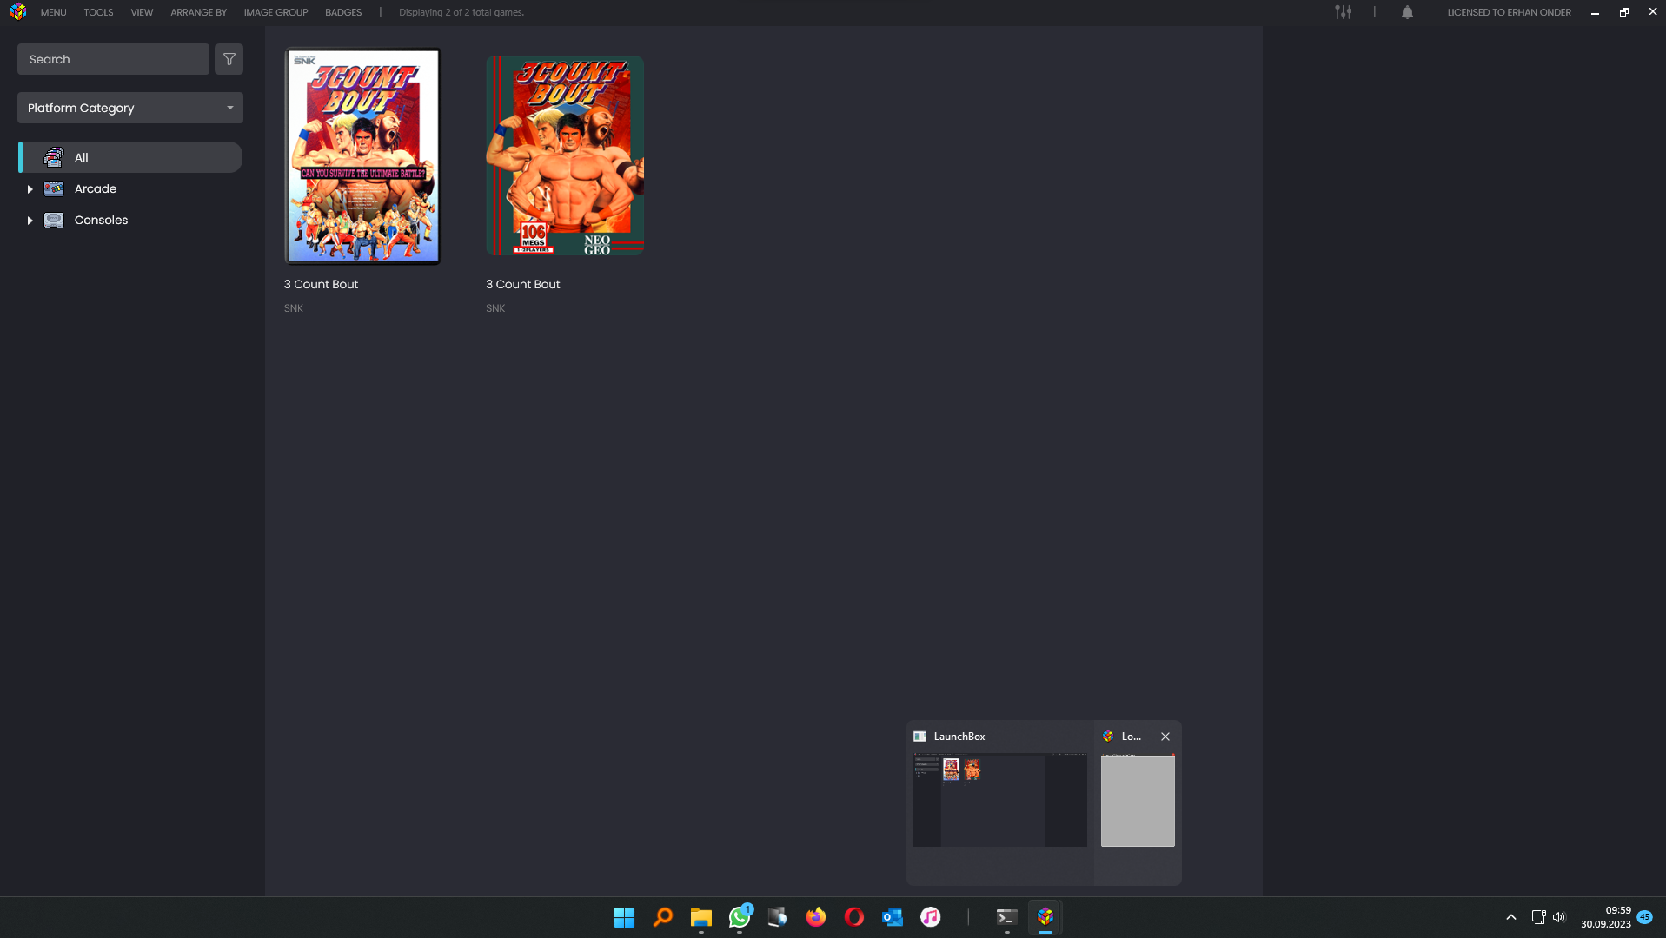Open the view settings sliders icon
1666x938 pixels.
click(x=1343, y=12)
